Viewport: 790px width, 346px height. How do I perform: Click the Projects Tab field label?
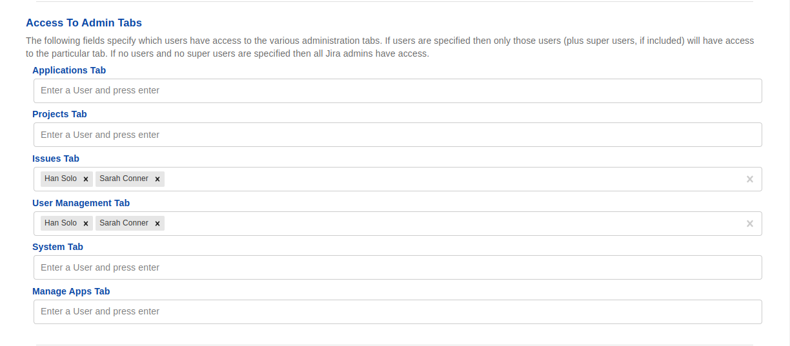[59, 114]
